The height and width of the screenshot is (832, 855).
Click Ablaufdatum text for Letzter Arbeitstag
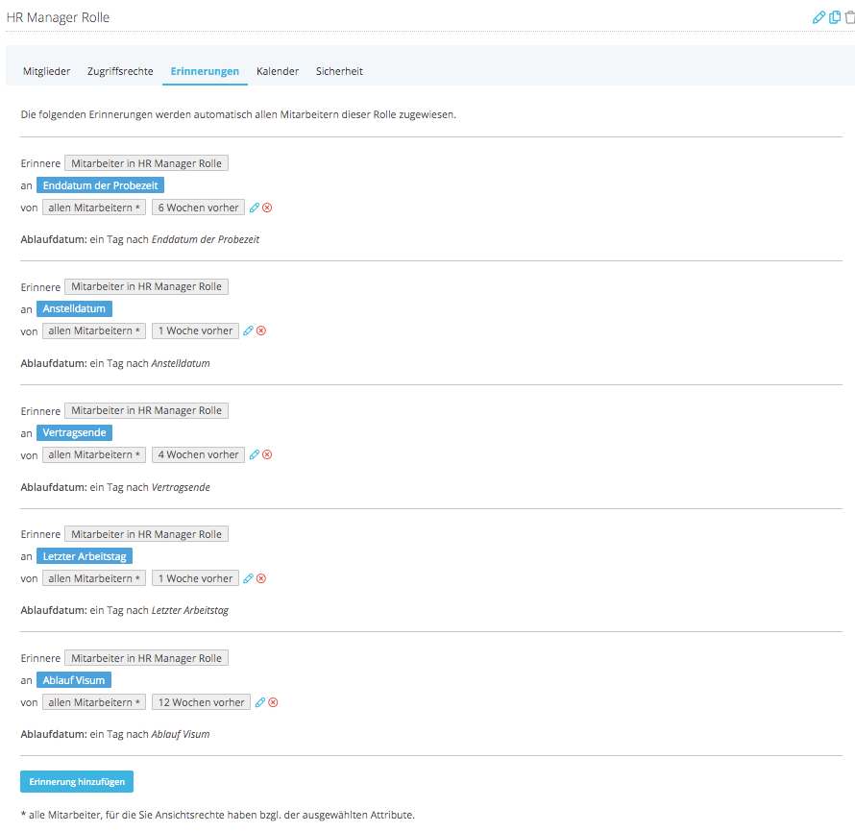(124, 610)
